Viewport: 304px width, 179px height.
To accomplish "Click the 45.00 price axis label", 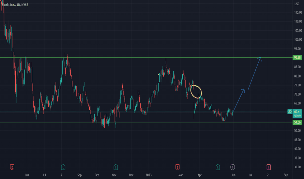I will (297, 140).
